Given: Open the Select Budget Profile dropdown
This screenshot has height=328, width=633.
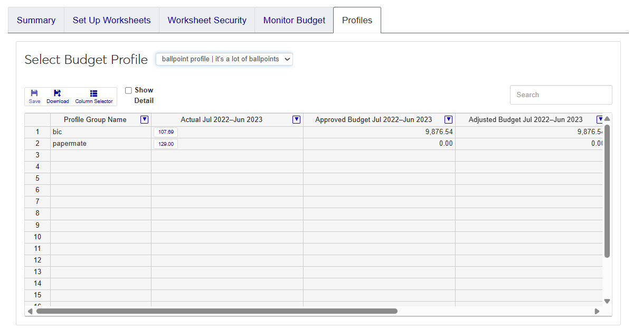Looking at the screenshot, I should (x=224, y=59).
